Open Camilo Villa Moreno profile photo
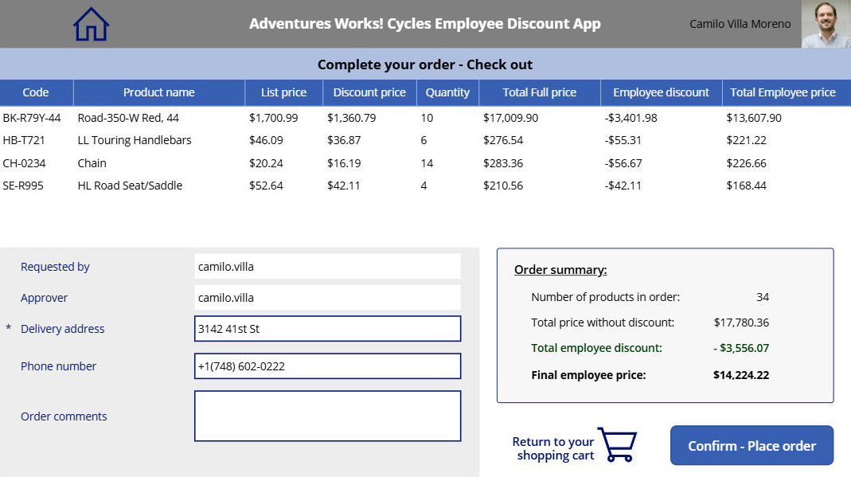The width and height of the screenshot is (851, 477). pos(826,24)
